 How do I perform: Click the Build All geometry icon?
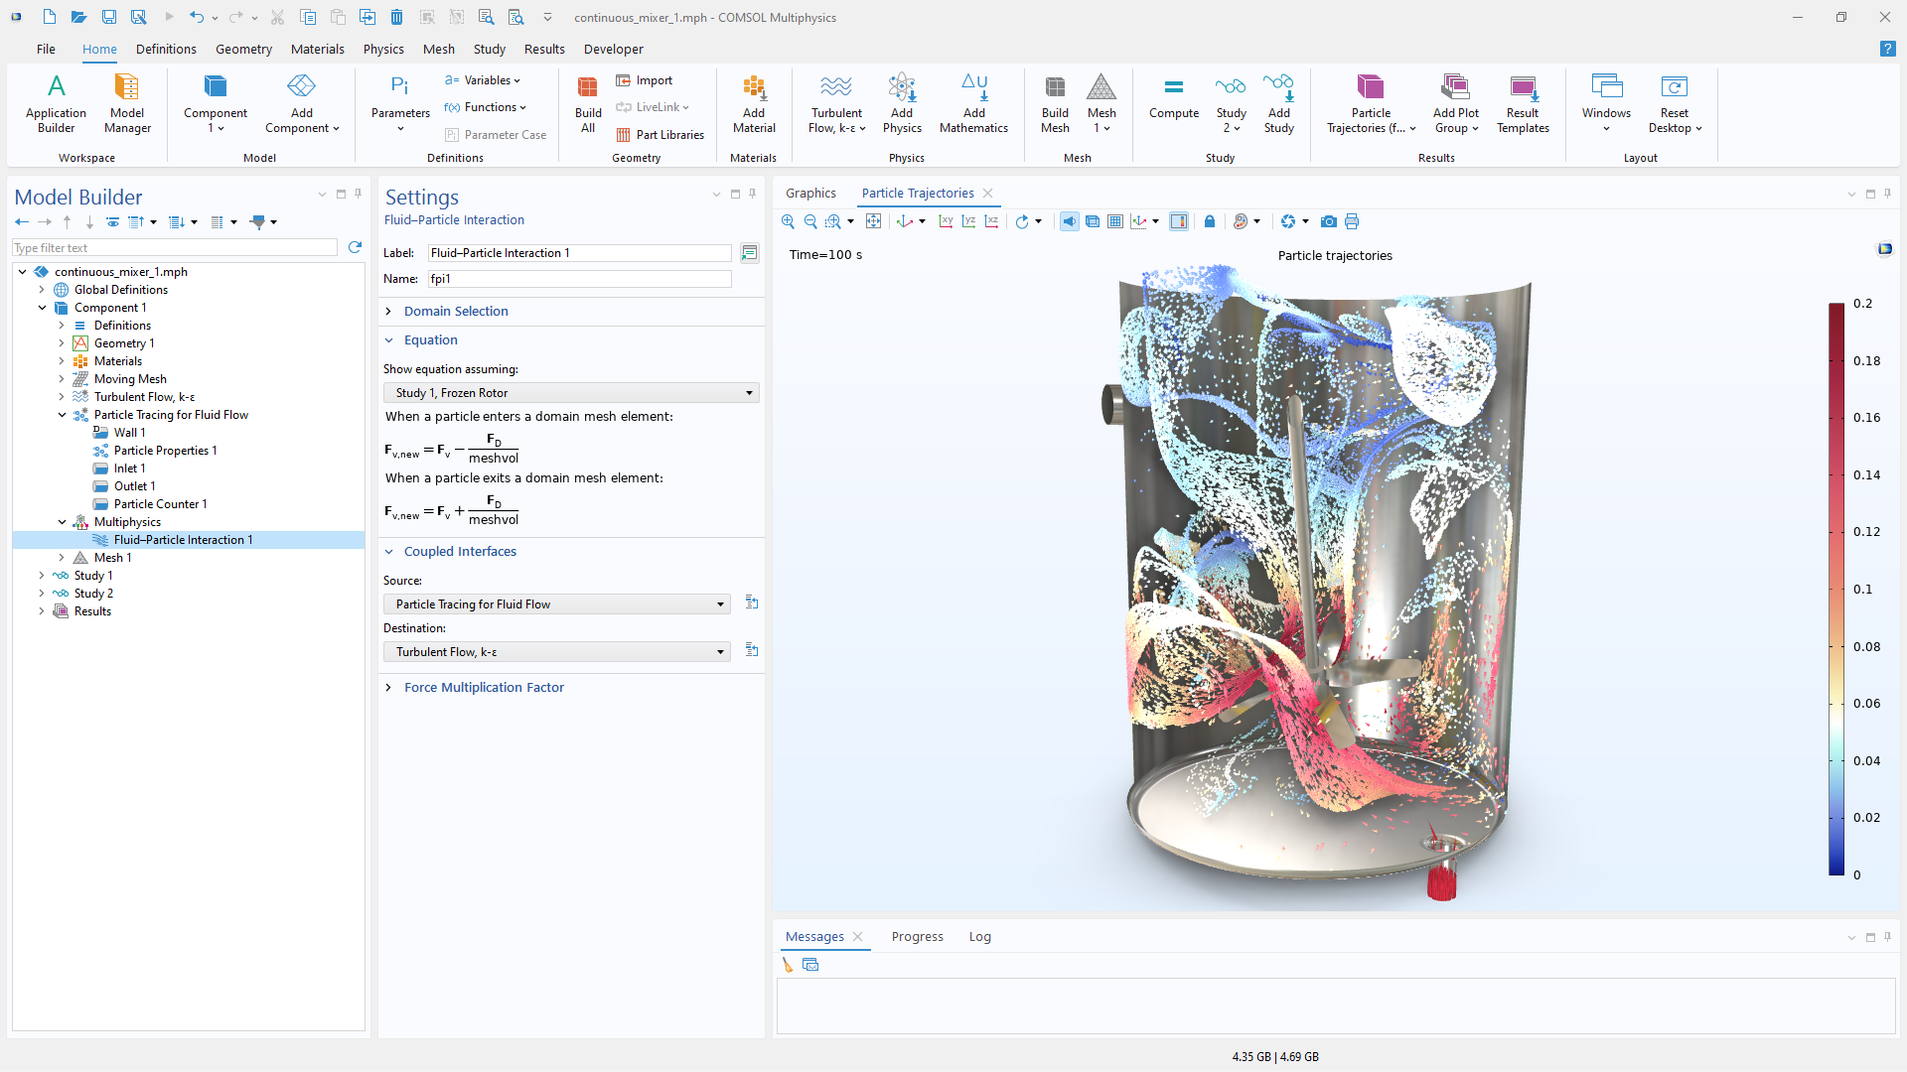(588, 103)
